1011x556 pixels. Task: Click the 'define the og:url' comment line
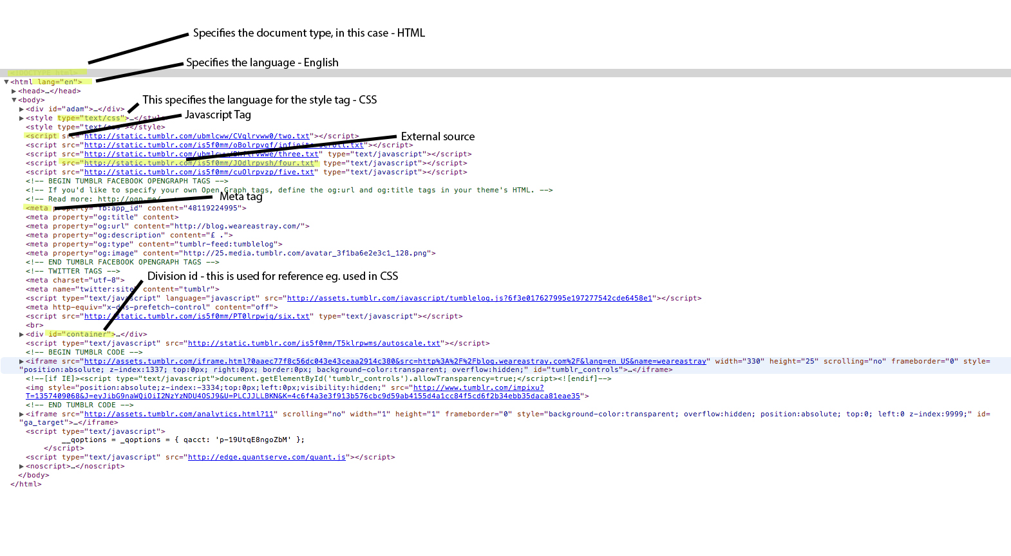click(x=289, y=190)
